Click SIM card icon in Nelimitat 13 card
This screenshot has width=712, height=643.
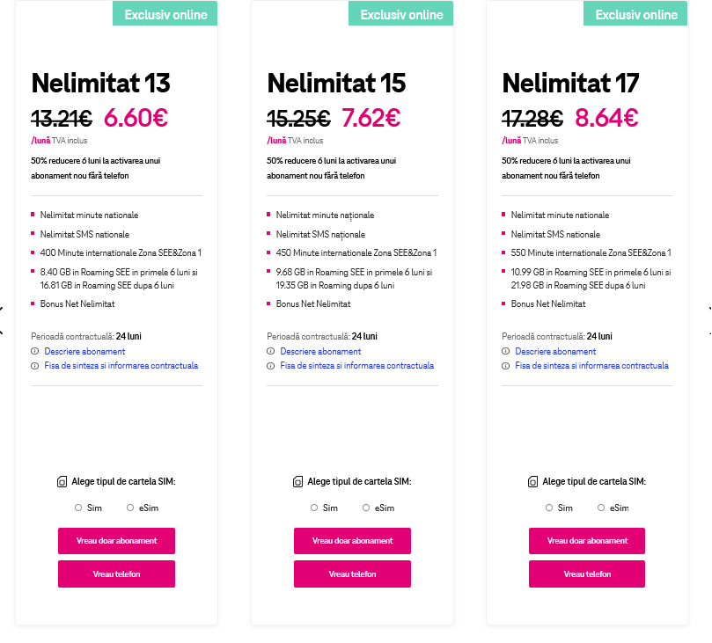(62, 482)
